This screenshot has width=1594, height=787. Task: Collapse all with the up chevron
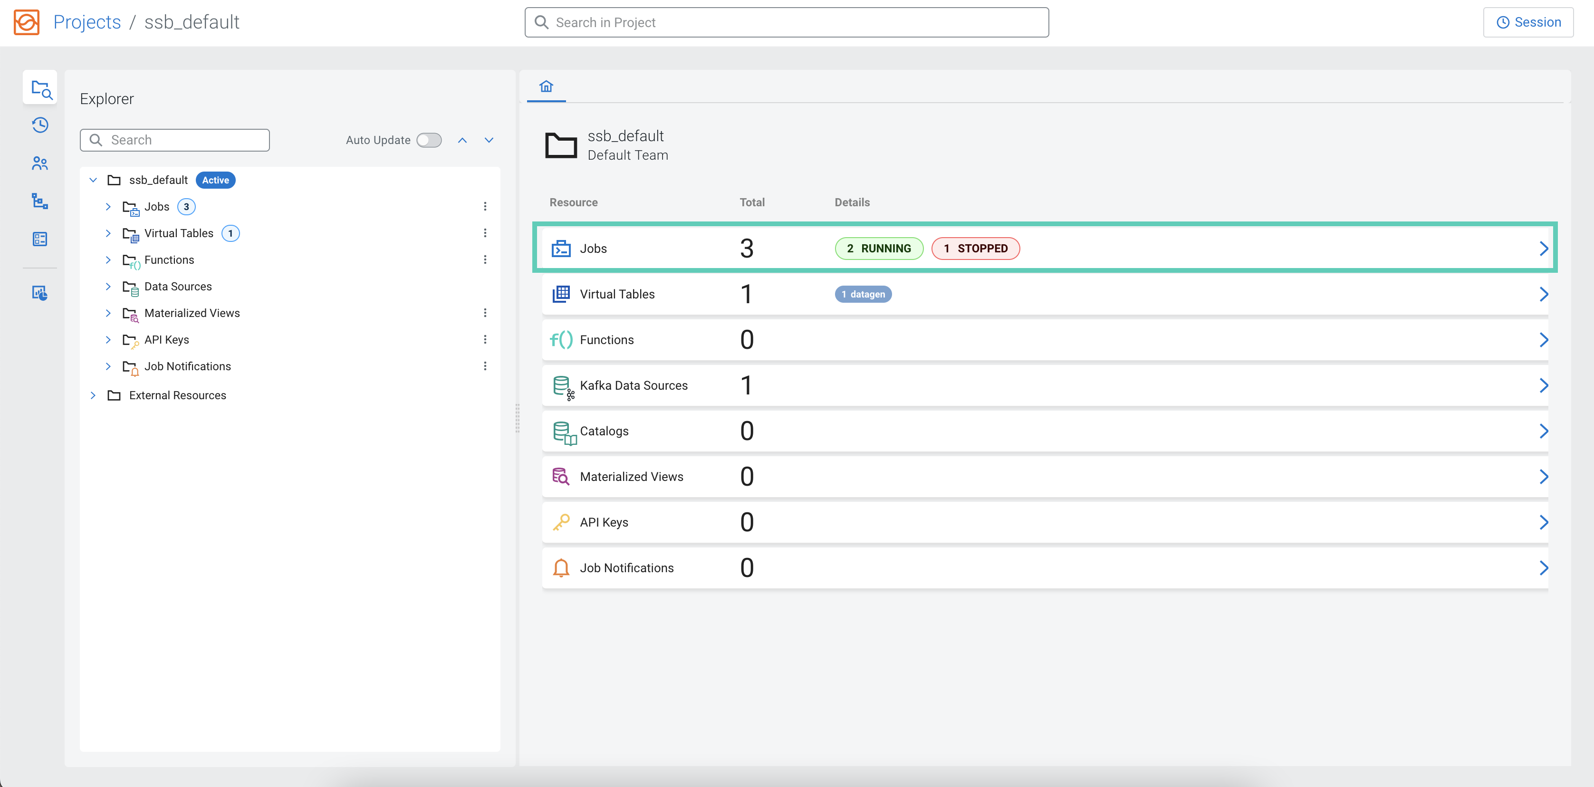pos(462,141)
